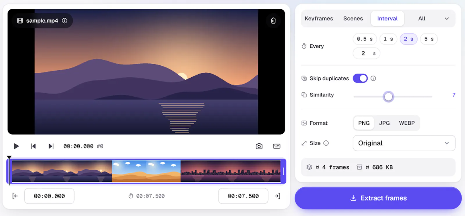Switch to the Scenes tab
Viewport: 465px width, 216px height.
pyautogui.click(x=353, y=19)
